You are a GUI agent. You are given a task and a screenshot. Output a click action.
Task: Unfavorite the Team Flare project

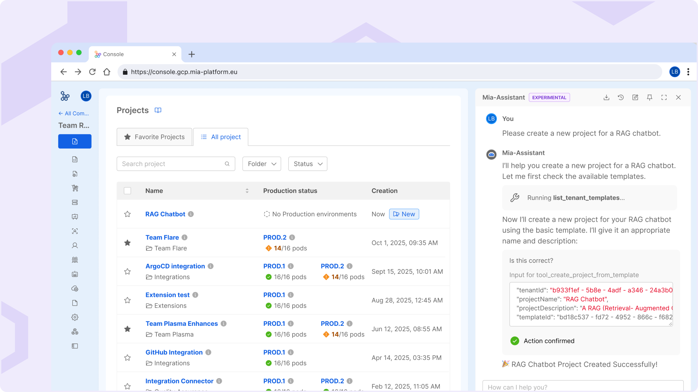[127, 243]
